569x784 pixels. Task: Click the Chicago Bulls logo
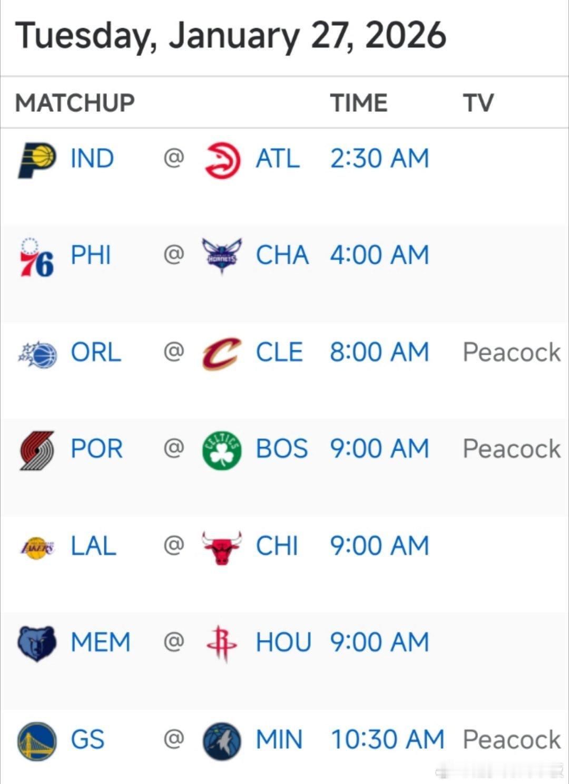[222, 547]
